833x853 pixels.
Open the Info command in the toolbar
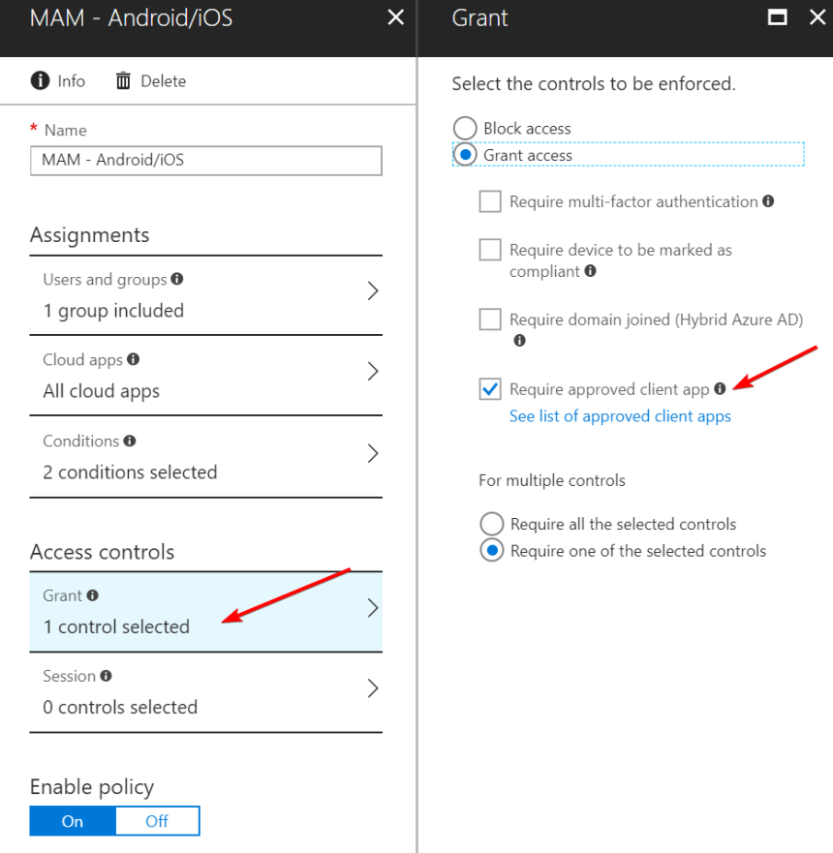click(56, 81)
